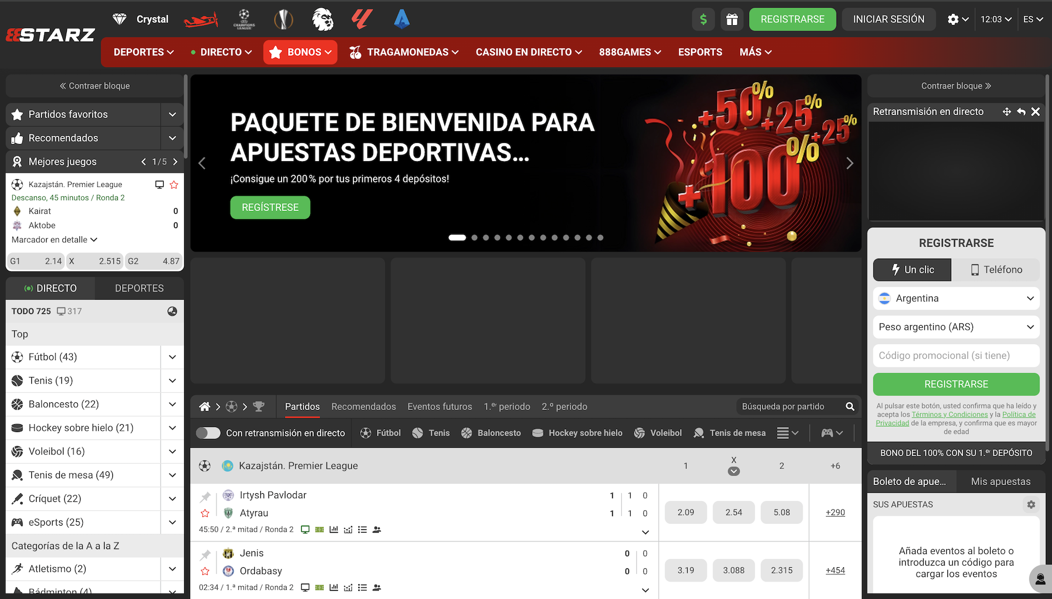Open live statistics for Irtysh Pavlodar match
The width and height of the screenshot is (1052, 599).
pos(334,529)
